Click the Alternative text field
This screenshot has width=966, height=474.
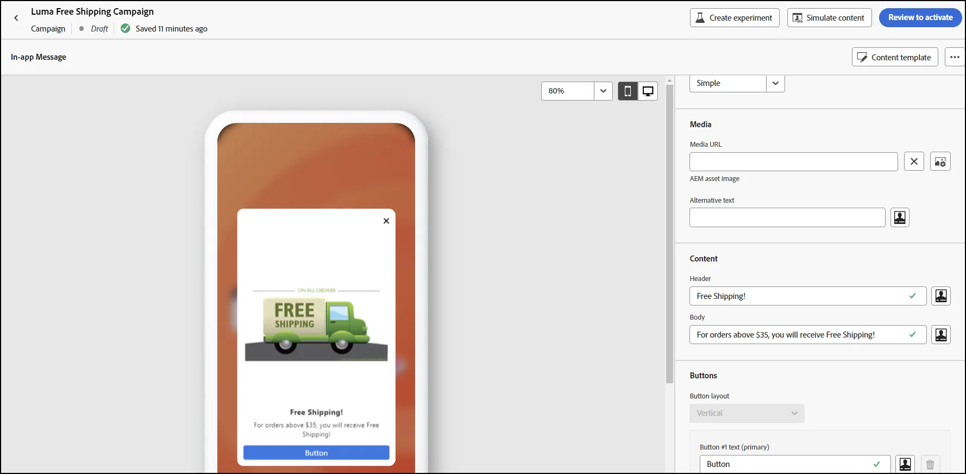pos(787,217)
